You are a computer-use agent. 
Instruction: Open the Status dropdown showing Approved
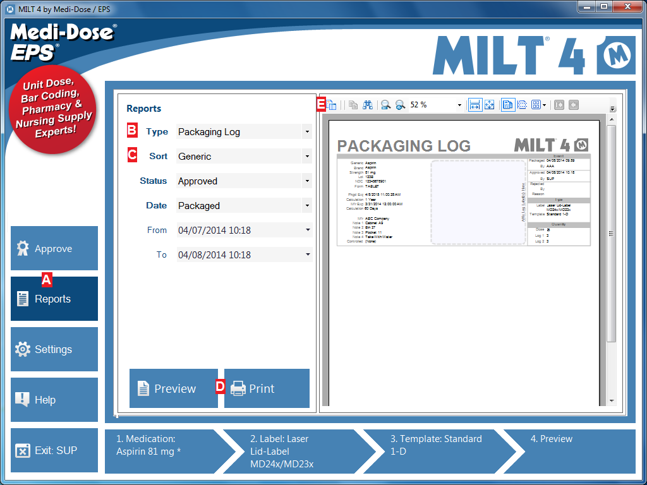tap(307, 181)
